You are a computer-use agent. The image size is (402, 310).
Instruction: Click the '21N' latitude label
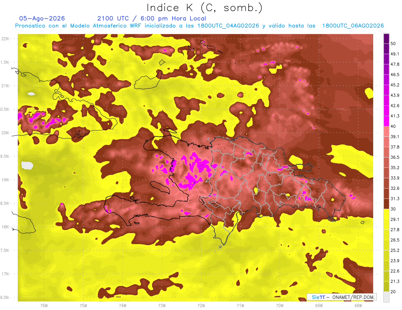click(x=5, y=86)
